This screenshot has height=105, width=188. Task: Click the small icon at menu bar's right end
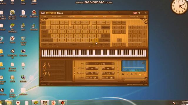pyautogui.click(x=145, y=17)
